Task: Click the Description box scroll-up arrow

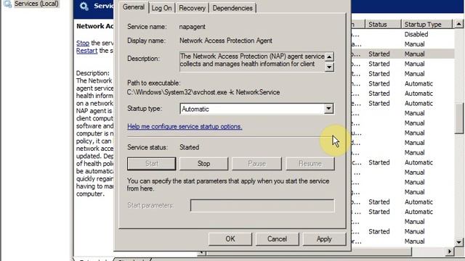Action: [x=329, y=57]
